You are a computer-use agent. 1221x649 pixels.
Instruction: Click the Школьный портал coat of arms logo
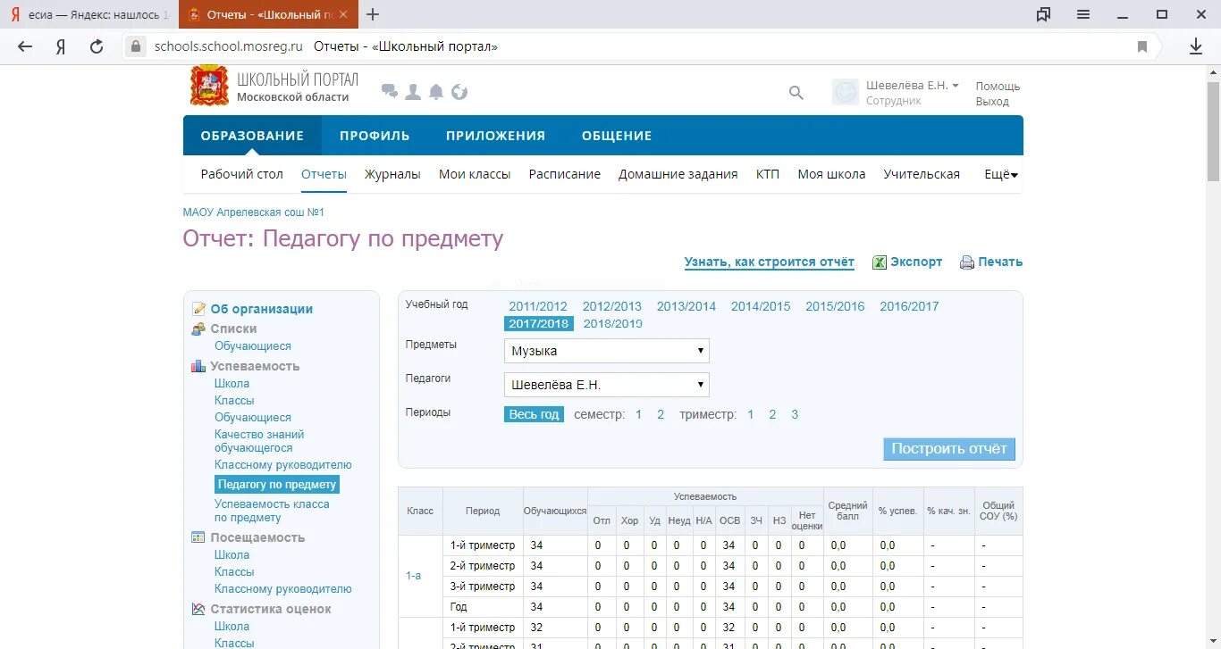[x=209, y=87]
